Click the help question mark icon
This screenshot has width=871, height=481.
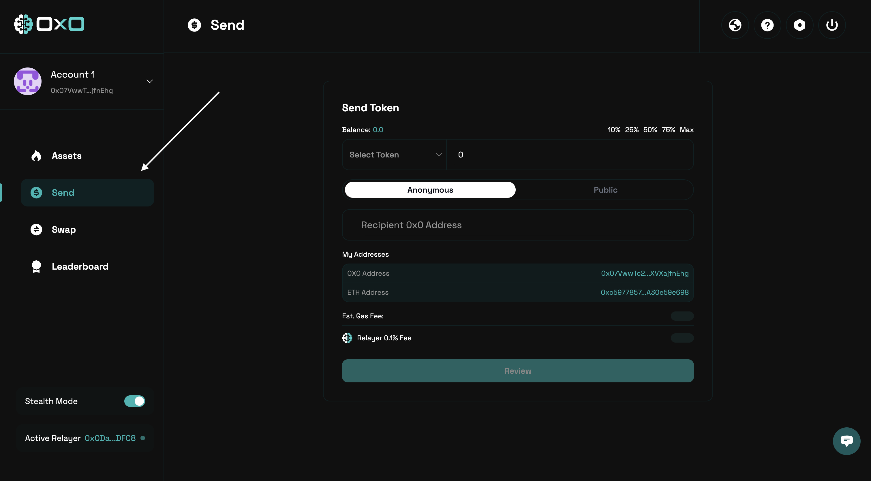[x=767, y=25]
